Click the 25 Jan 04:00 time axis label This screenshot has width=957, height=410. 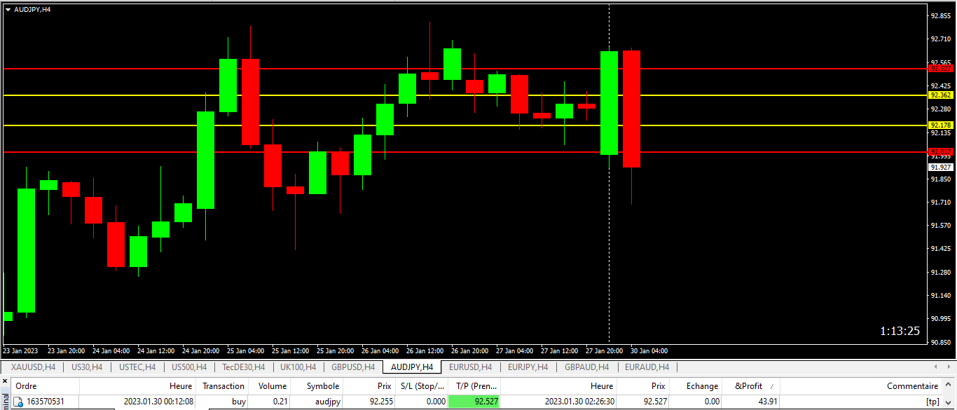[x=245, y=350]
